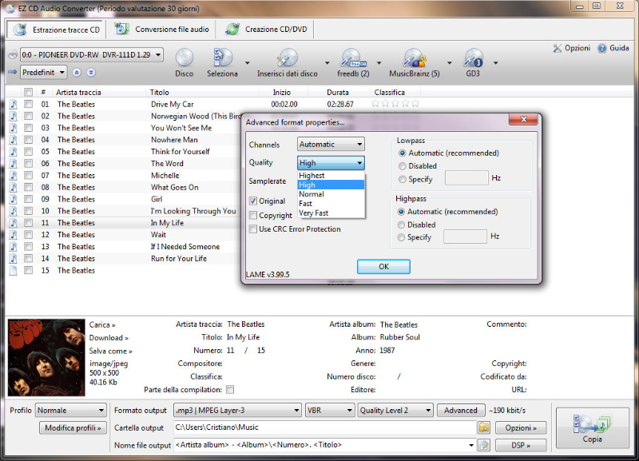This screenshot has height=461, width=639.
Task: Click the Modifica profili button
Action: tap(72, 428)
